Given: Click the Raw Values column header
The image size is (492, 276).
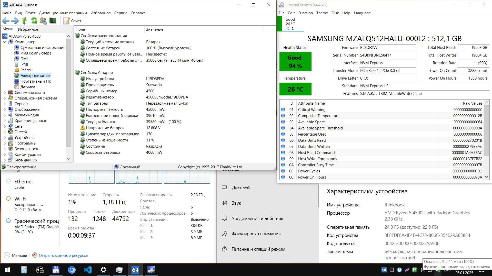Looking at the screenshot, I should tap(461, 103).
